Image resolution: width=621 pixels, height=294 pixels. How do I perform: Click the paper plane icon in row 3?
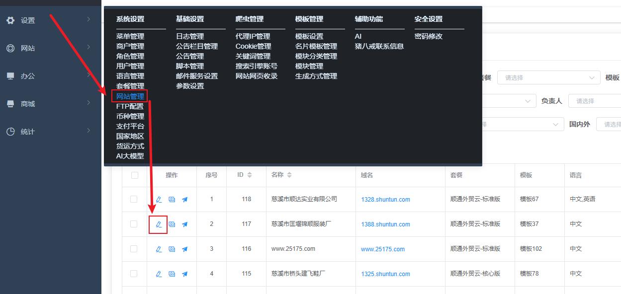(x=184, y=249)
